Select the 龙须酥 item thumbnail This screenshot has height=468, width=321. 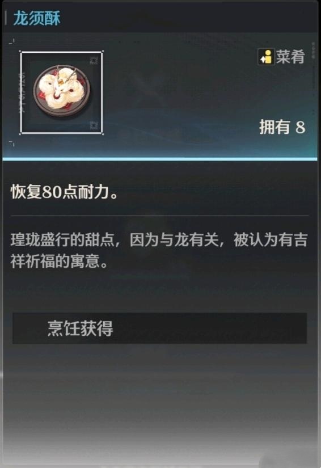coord(62,92)
